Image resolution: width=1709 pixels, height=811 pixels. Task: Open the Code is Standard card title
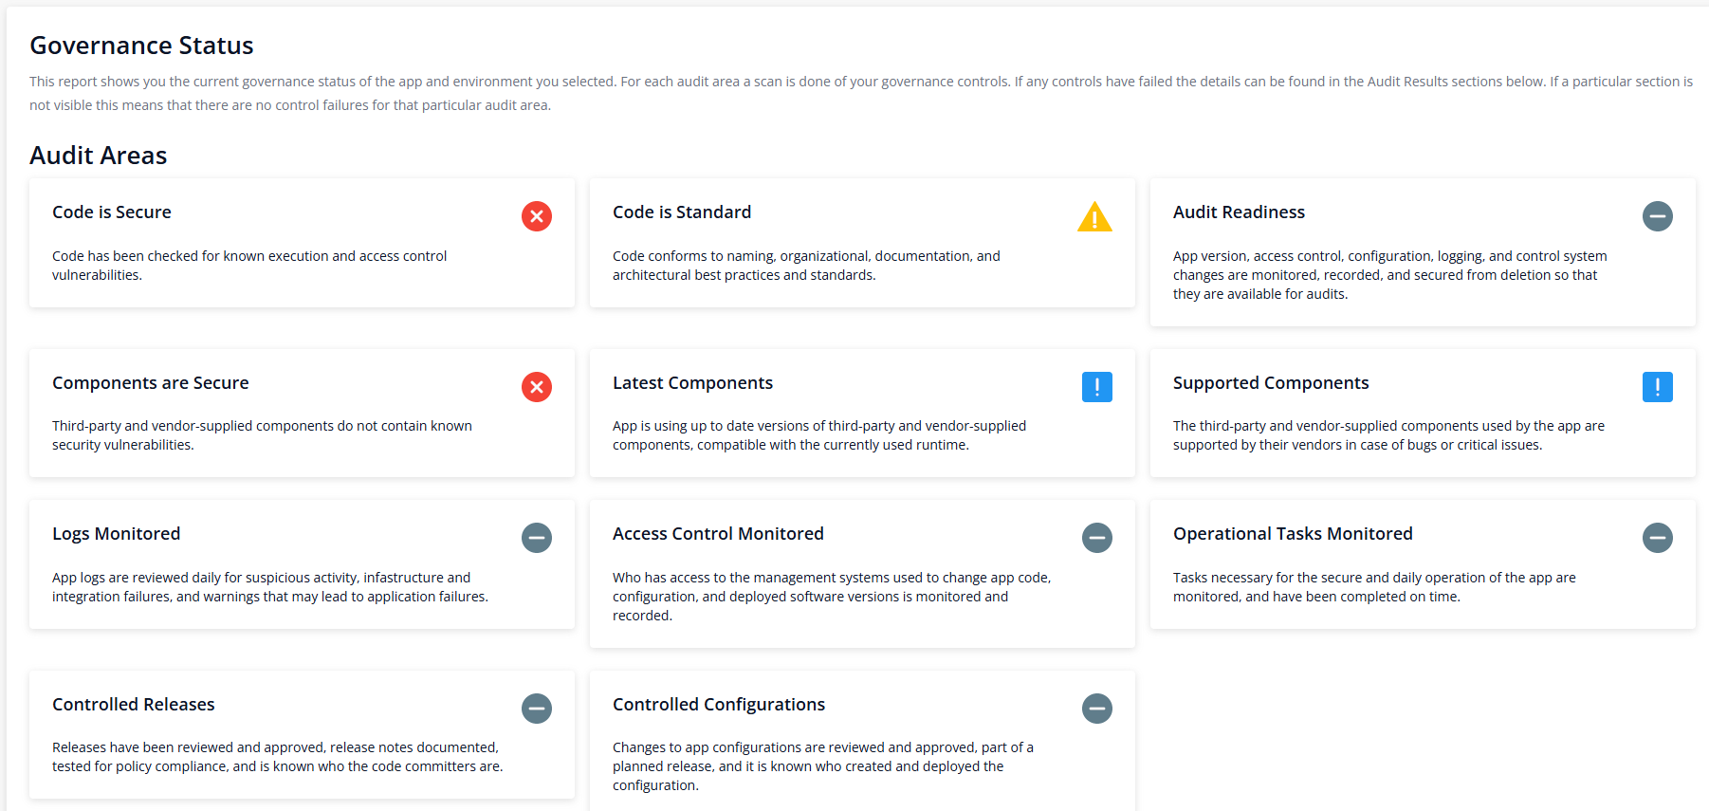[x=682, y=212]
